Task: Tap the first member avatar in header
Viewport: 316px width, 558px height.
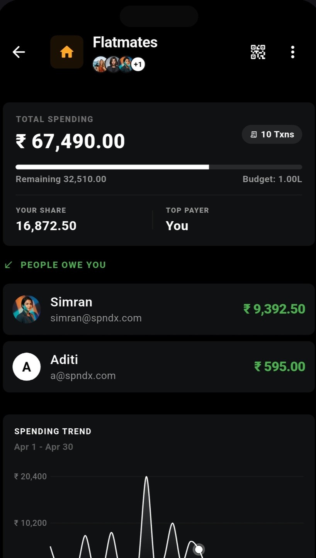Action: click(x=100, y=64)
